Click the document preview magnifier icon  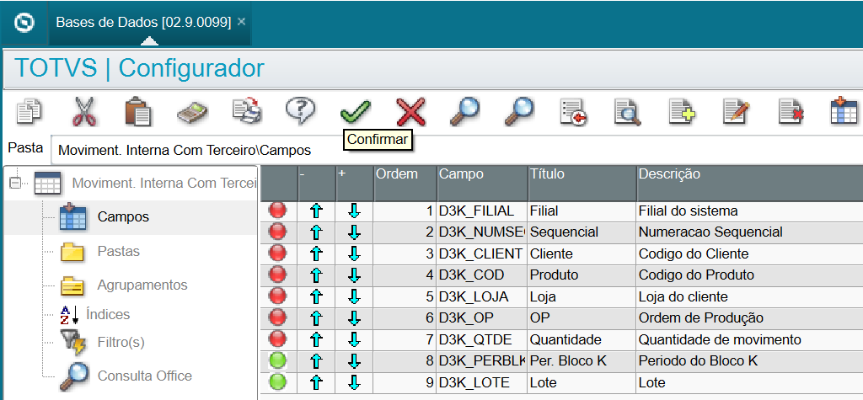coord(628,112)
